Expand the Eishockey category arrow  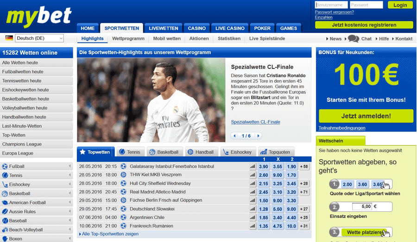(x=69, y=184)
